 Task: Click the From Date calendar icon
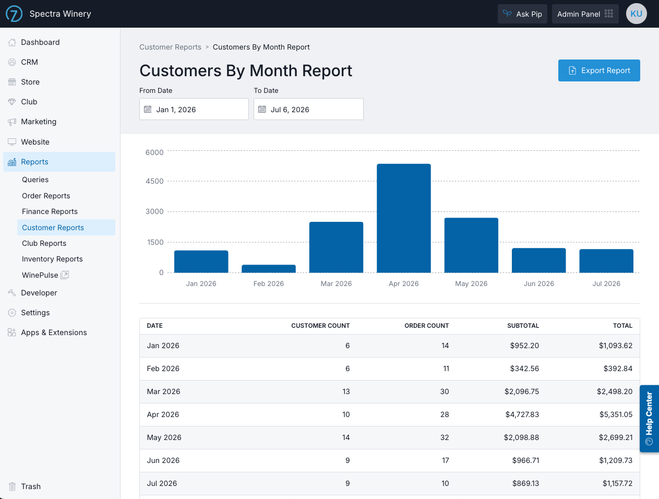tap(148, 110)
